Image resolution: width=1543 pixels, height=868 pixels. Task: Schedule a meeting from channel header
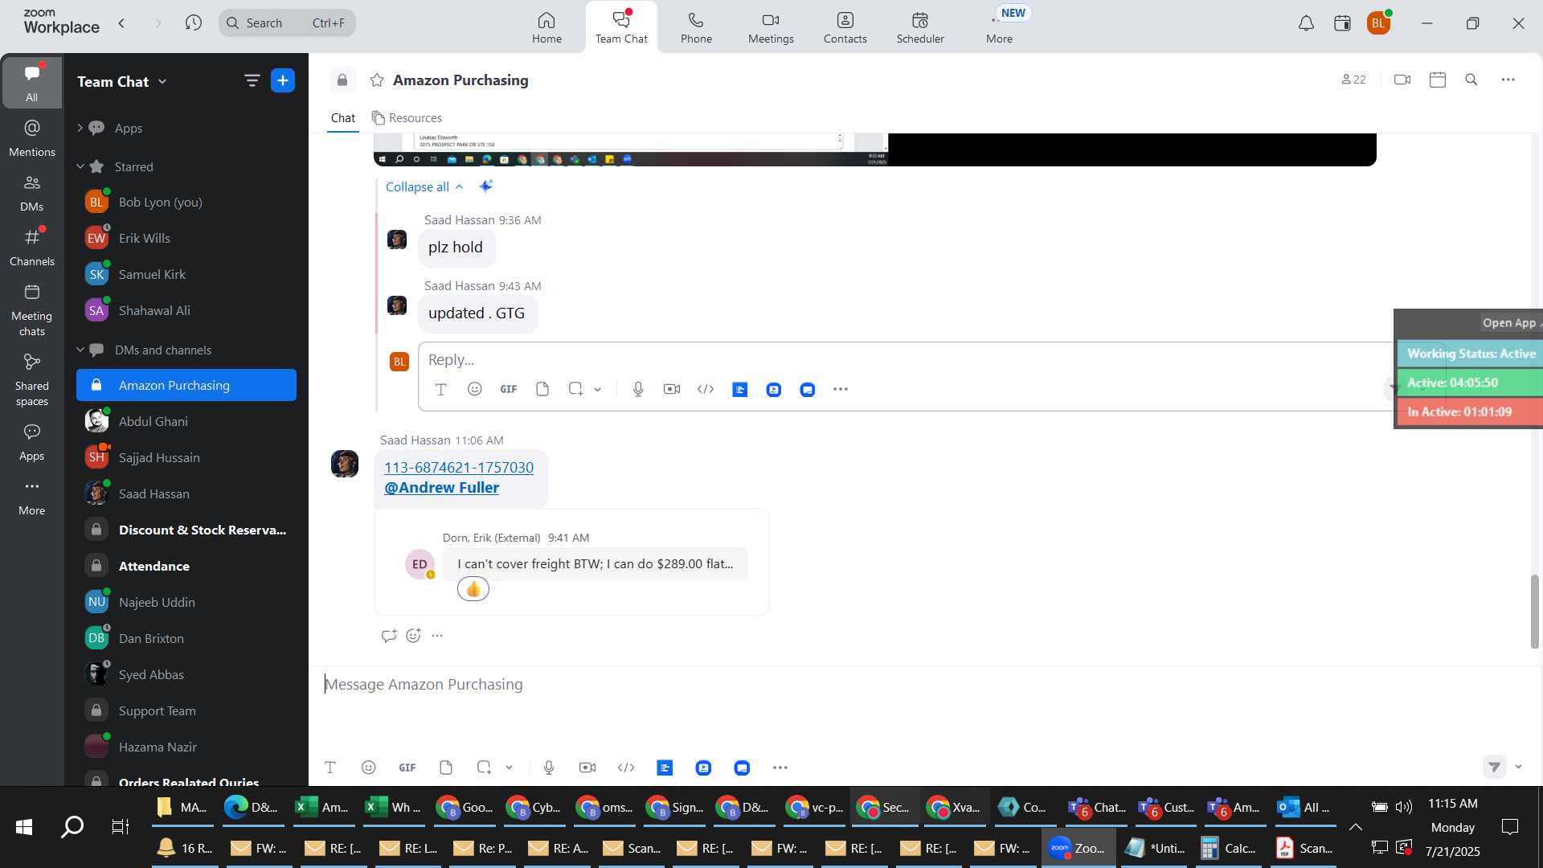point(1438,80)
